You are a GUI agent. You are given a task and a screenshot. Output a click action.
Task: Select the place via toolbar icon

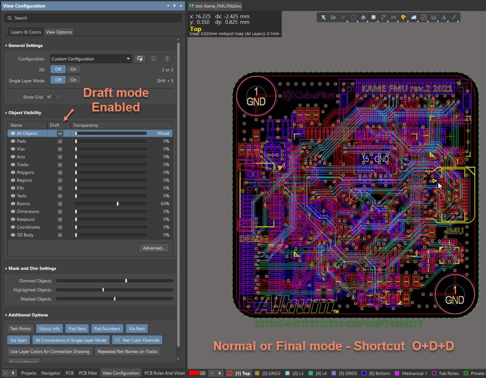[403, 17]
